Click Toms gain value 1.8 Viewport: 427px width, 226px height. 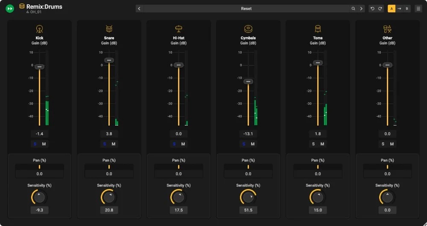318,134
